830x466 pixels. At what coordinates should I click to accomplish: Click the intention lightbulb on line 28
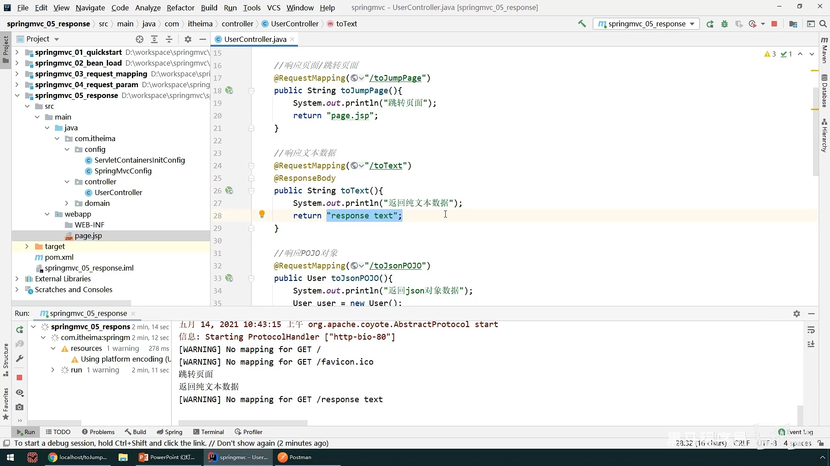click(262, 214)
